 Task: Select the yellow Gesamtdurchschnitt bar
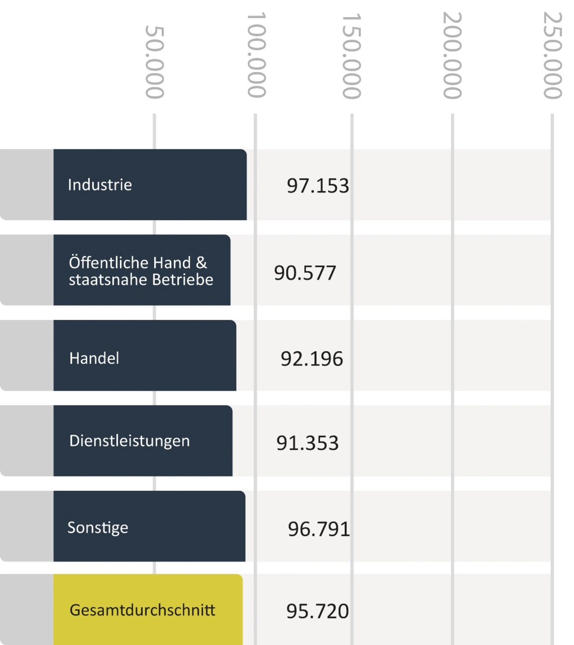(148, 610)
